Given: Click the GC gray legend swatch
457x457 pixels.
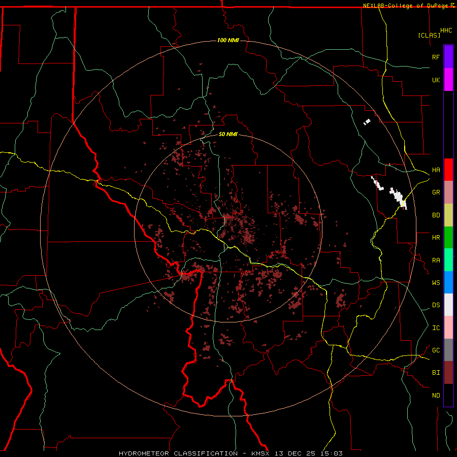Looking at the screenshot, I should [x=448, y=350].
